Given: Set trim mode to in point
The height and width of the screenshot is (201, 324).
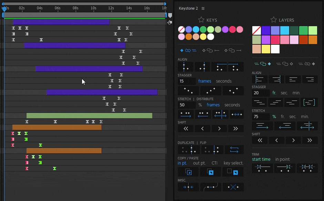Looking at the screenshot, I should [x=282, y=159].
